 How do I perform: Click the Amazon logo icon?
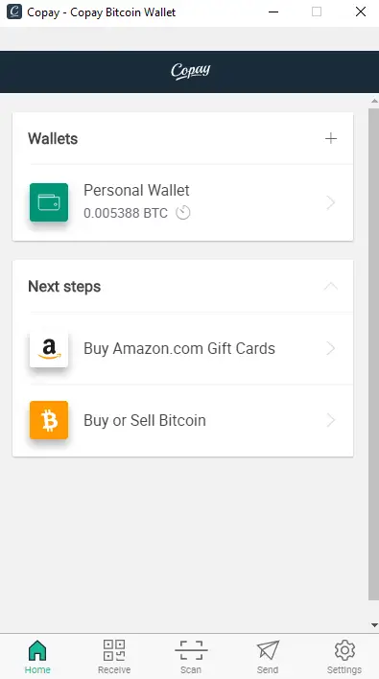point(49,348)
